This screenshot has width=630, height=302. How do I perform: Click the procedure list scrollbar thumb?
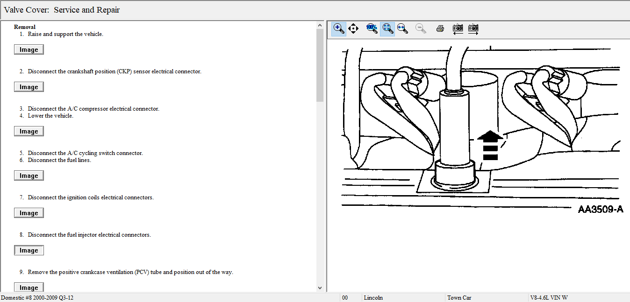tap(320, 65)
